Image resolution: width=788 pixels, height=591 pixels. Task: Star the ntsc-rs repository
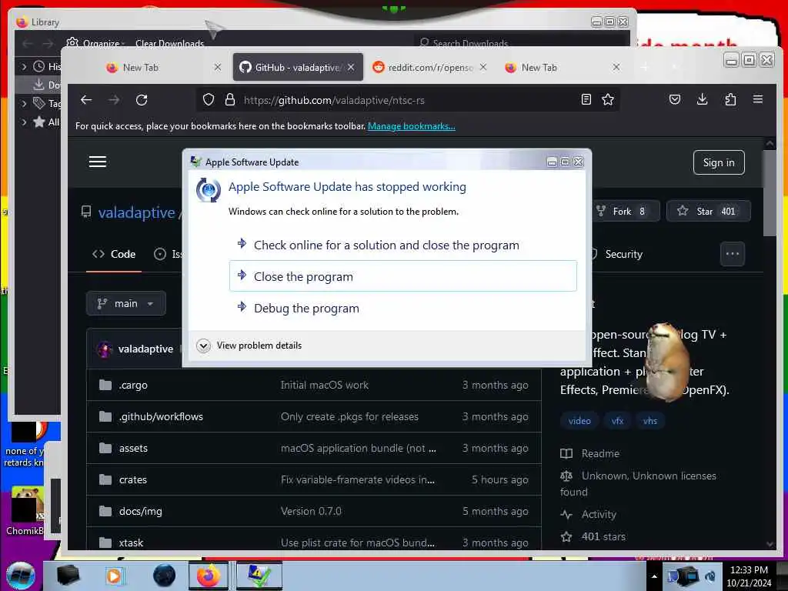tap(708, 211)
